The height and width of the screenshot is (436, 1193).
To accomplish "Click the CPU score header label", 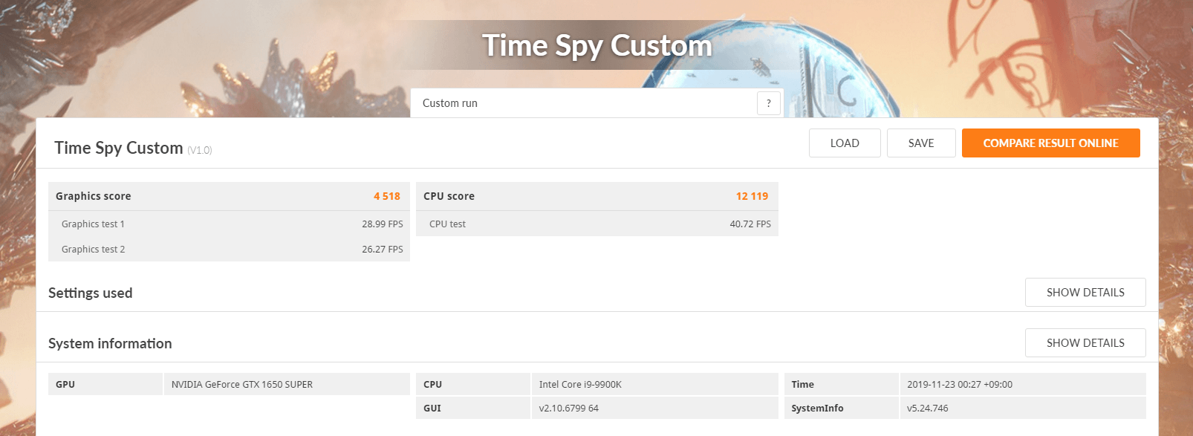I will 449,196.
